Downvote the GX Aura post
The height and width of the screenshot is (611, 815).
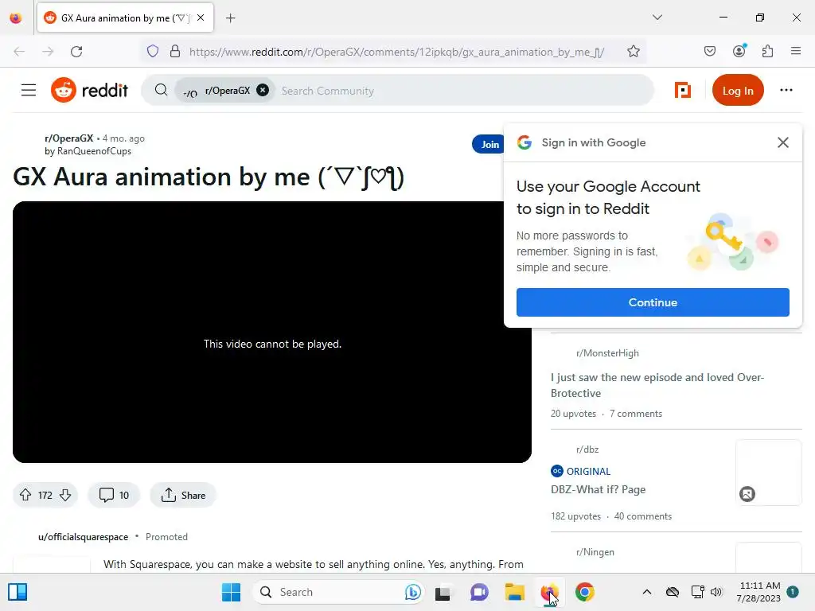coord(65,495)
